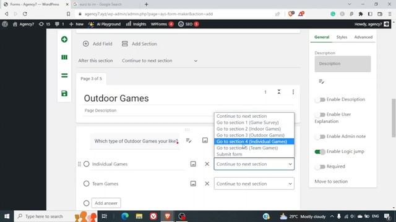Click the Brave shield icon
Viewport: 396px width, 222px height.
click(x=291, y=14)
